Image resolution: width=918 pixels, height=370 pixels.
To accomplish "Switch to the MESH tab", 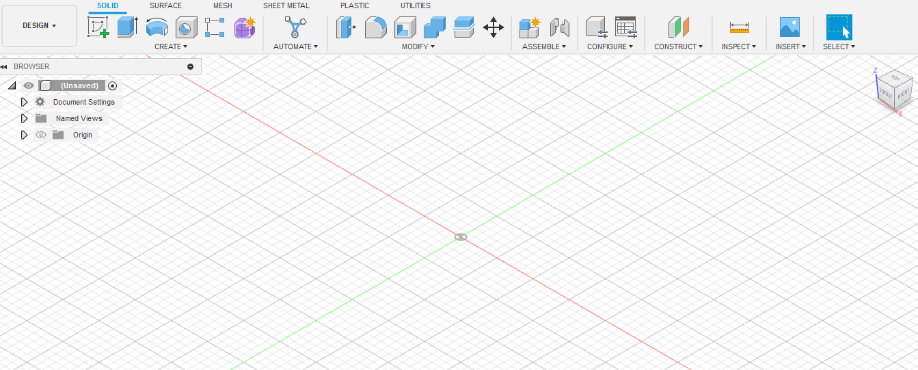I will coord(223,5).
